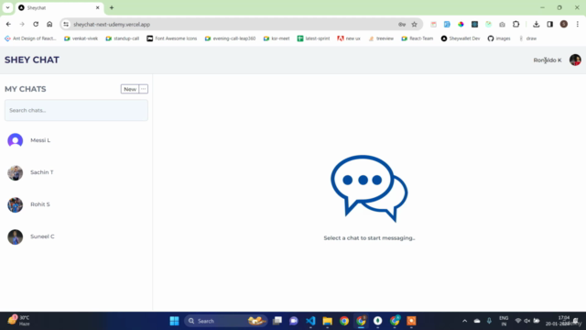Open the GitHub images bookmark

[x=499, y=38]
